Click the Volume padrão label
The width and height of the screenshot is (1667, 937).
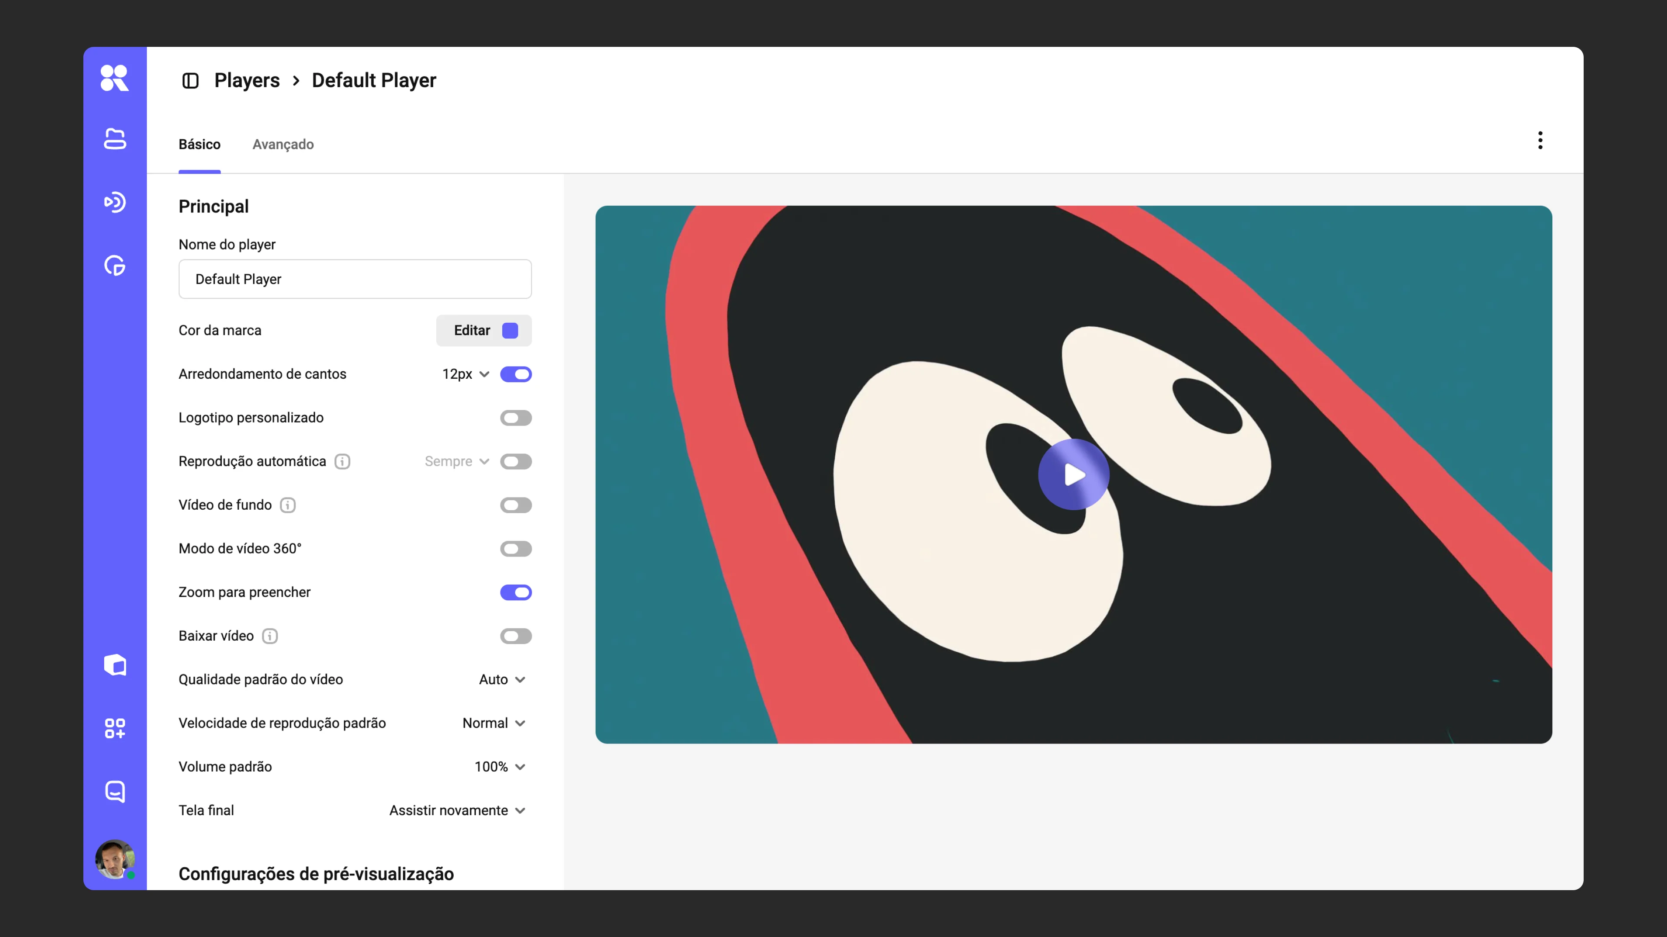tap(225, 767)
